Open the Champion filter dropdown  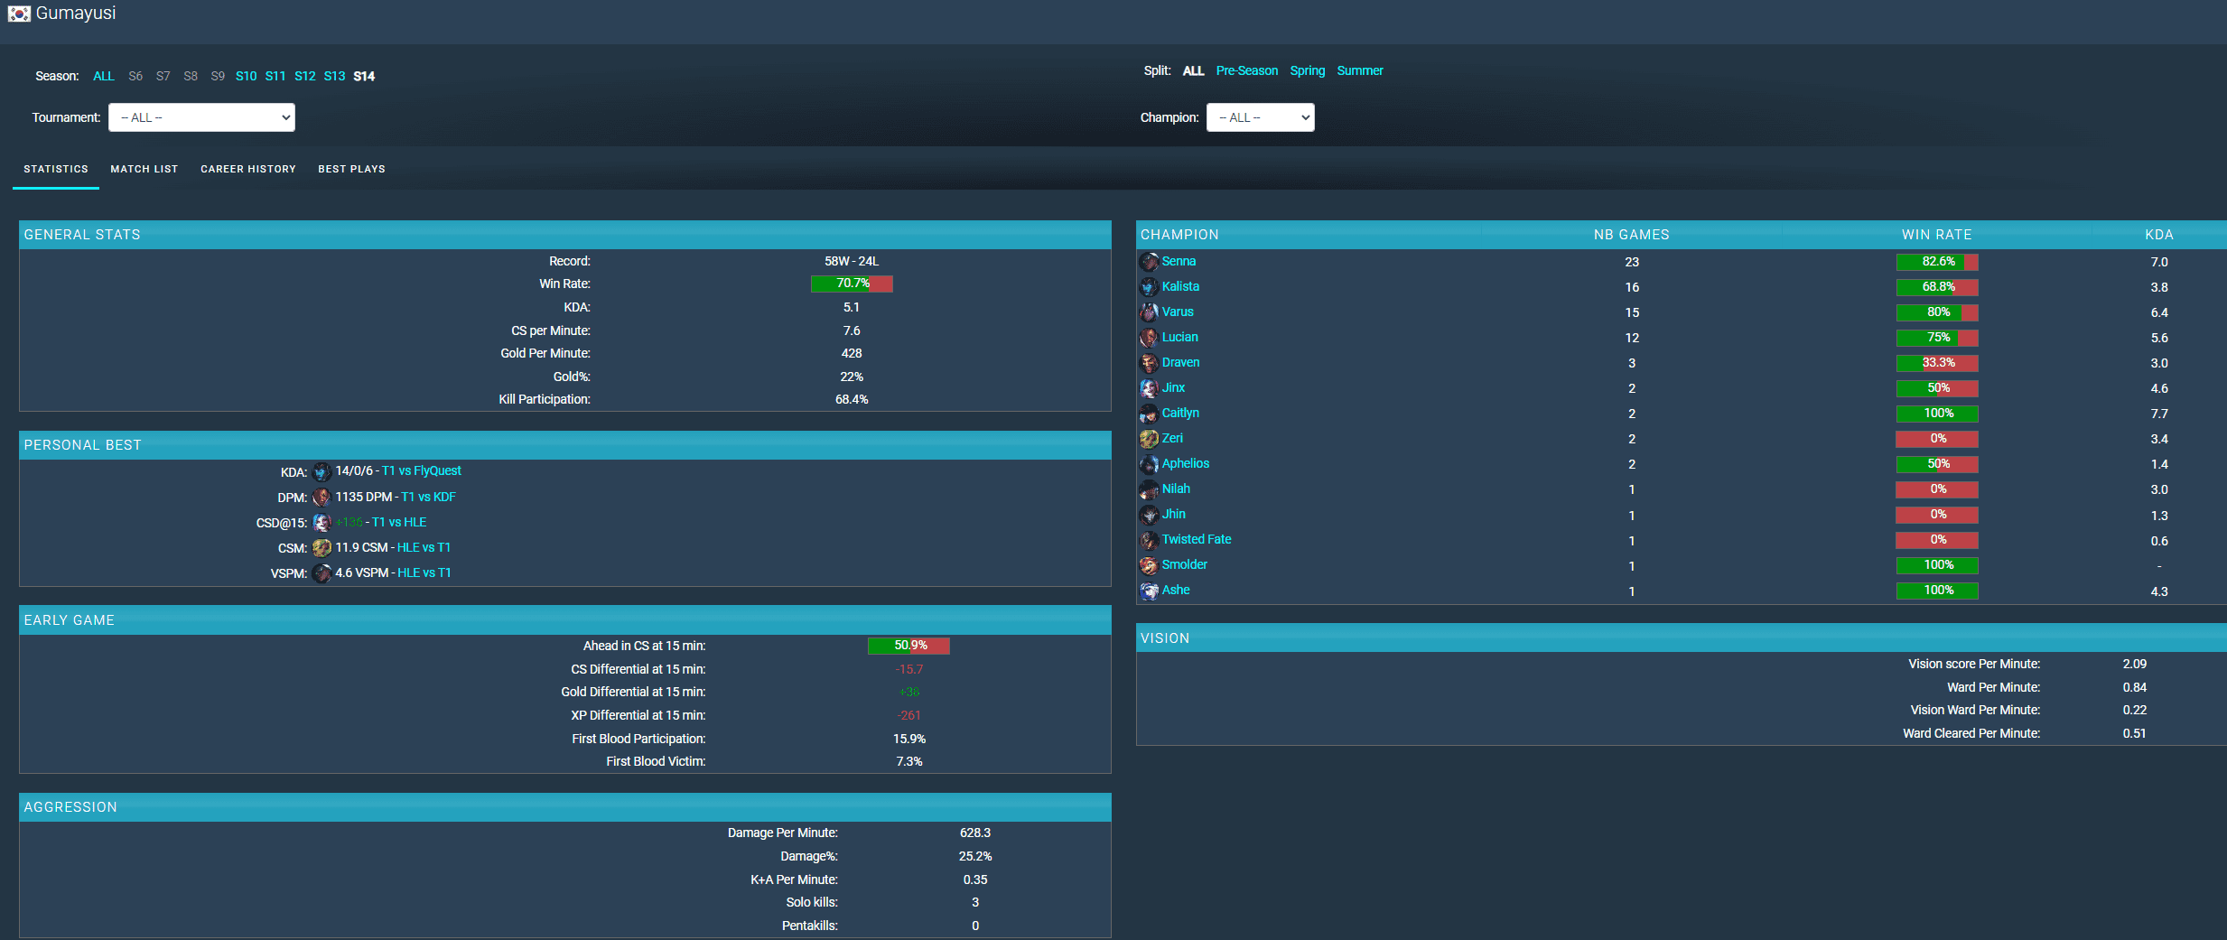[1260, 117]
